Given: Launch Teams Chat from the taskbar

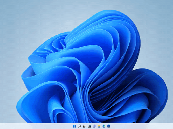Looking at the screenshot, I should point(94,126).
